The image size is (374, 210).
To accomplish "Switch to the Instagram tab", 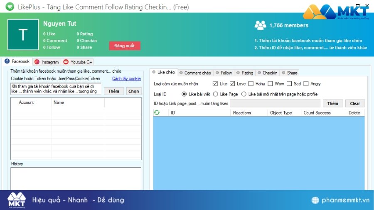I will click(47, 62).
